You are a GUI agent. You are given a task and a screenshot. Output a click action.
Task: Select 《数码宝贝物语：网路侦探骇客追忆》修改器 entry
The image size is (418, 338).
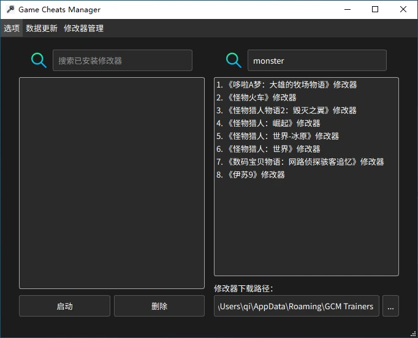300,162
